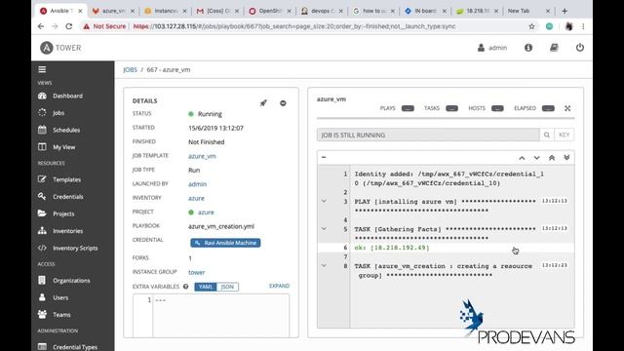
Task: Open Users in the sidebar
Action: 60,297
